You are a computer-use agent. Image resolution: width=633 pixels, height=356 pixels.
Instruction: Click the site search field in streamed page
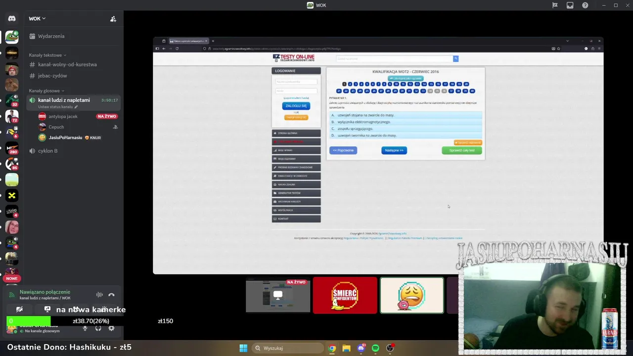[x=394, y=59]
